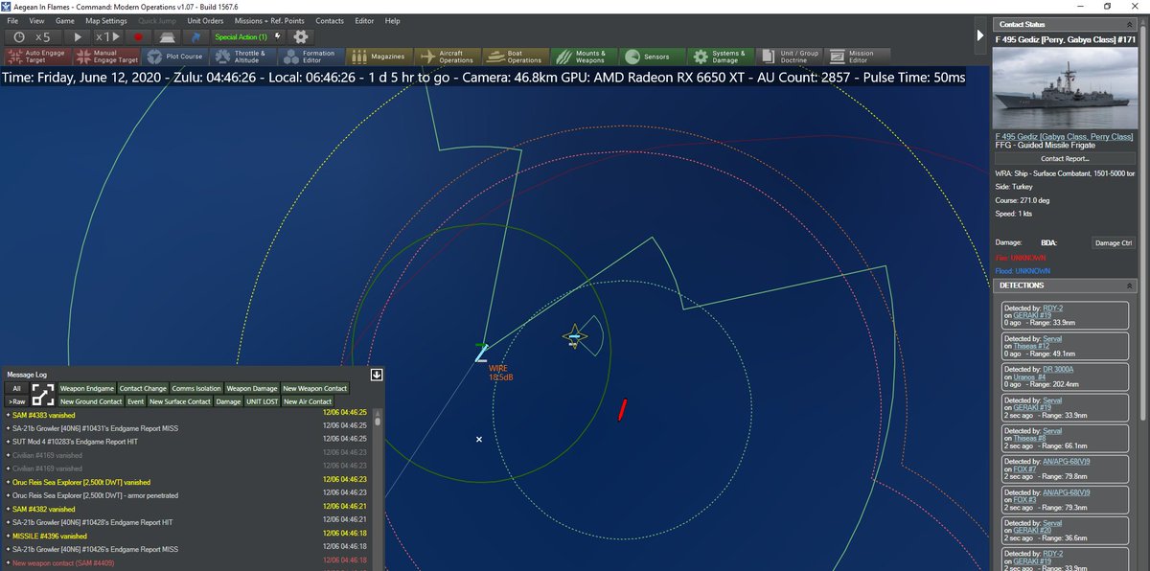Open the Unit Orders menu

point(205,20)
